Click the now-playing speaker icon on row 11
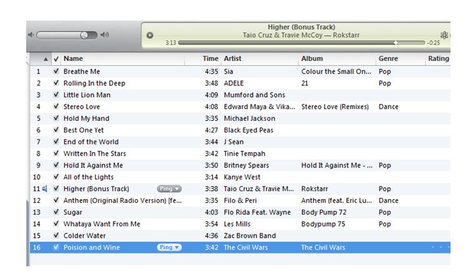The height and width of the screenshot is (280, 468). (45, 189)
